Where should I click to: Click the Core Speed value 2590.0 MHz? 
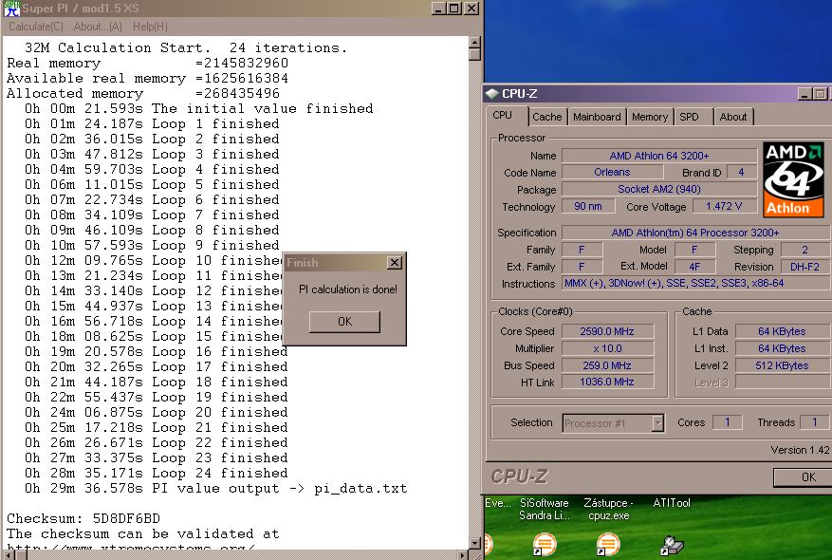tap(607, 332)
